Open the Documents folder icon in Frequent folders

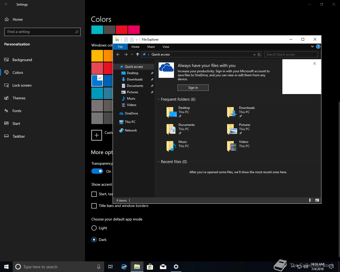tap(171, 129)
